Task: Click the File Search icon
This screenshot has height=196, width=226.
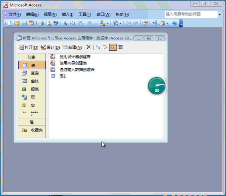Action: coord(32,23)
